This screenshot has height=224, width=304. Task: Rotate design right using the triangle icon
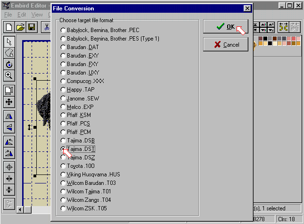(x=9, y=153)
